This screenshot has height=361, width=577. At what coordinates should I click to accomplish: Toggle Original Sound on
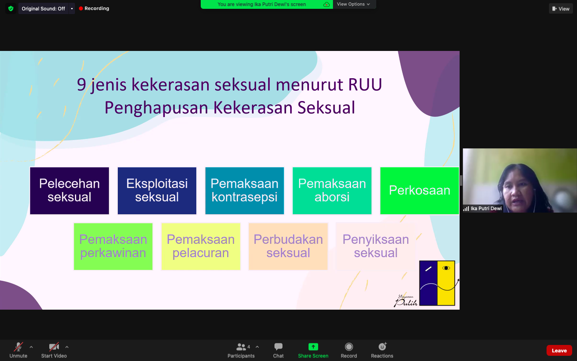[43, 8]
